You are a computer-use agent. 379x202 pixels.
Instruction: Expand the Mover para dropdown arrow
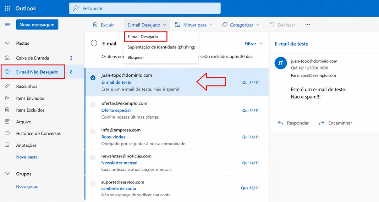tap(211, 25)
